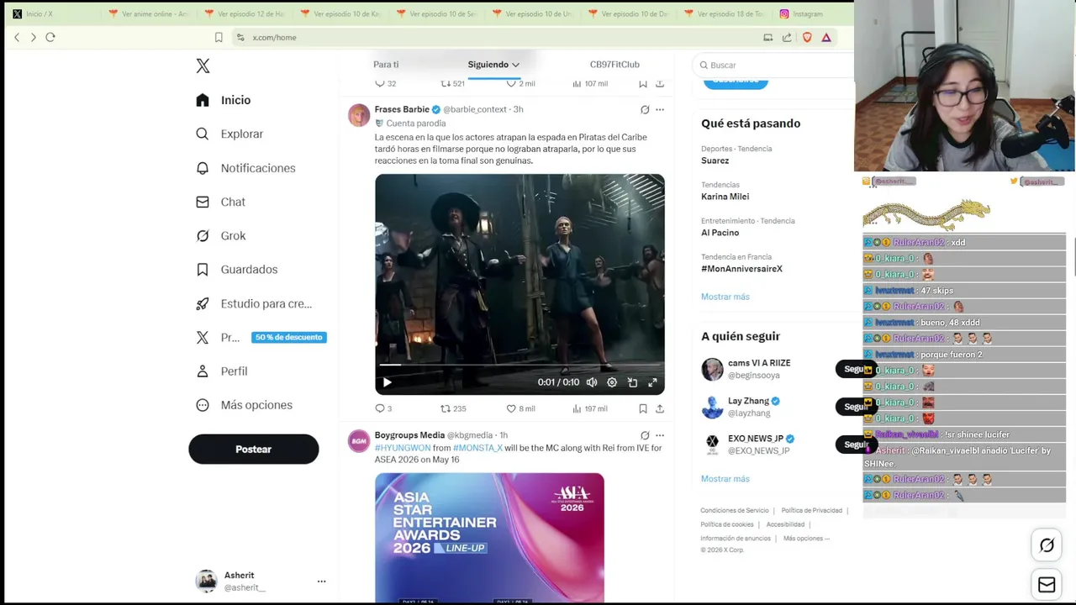
Task: Reply to Frases Barbie post
Action: pyautogui.click(x=383, y=408)
